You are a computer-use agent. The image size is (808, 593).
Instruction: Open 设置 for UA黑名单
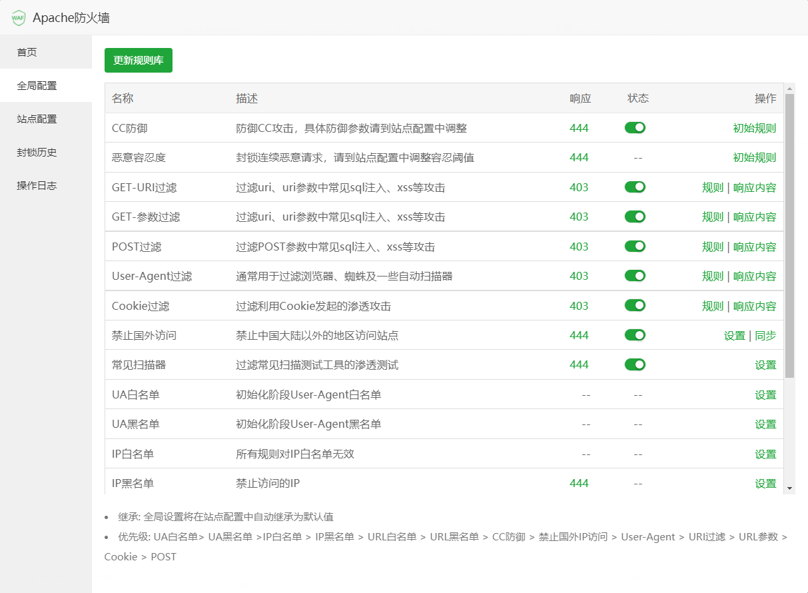click(x=765, y=424)
